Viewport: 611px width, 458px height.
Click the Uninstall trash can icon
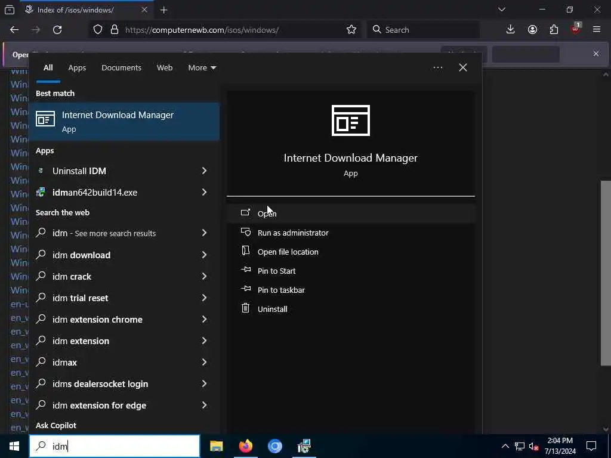click(x=245, y=308)
